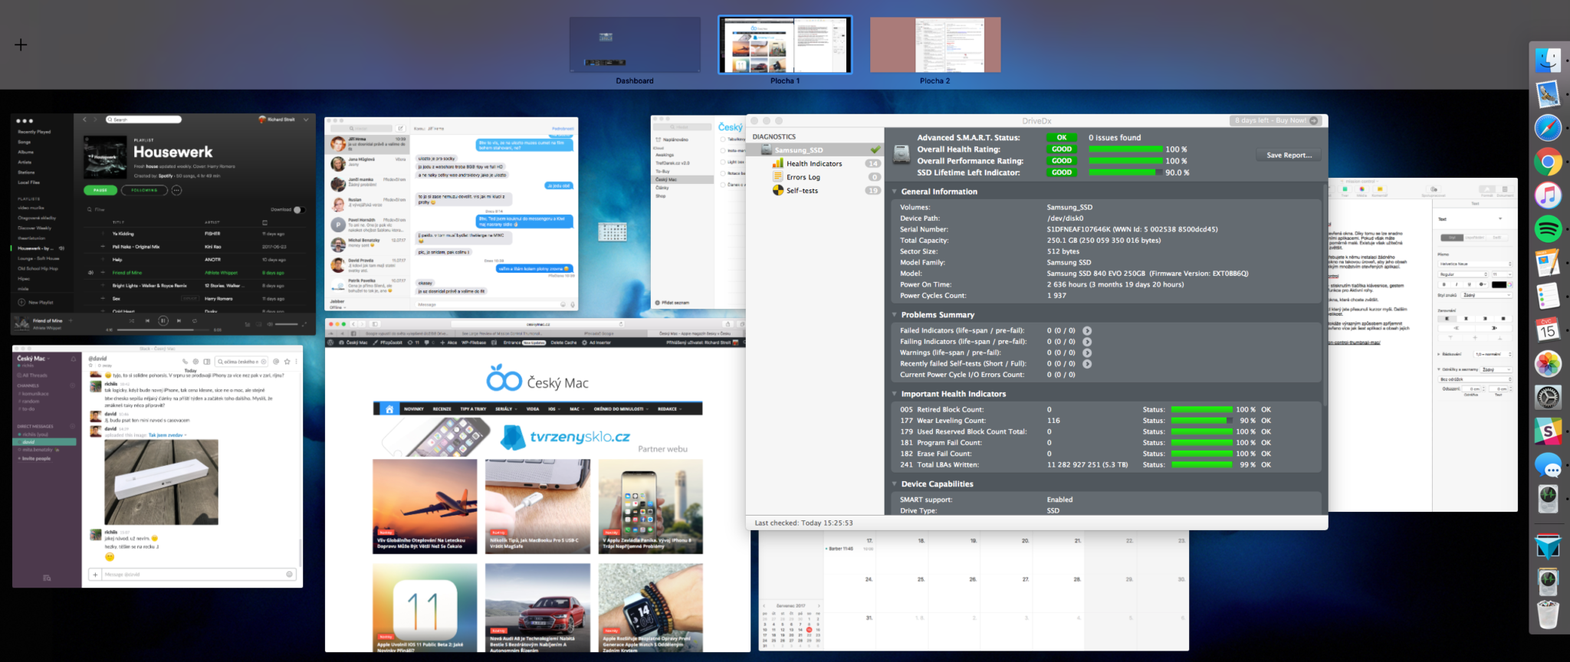Click the add new desktop plus icon

click(21, 44)
